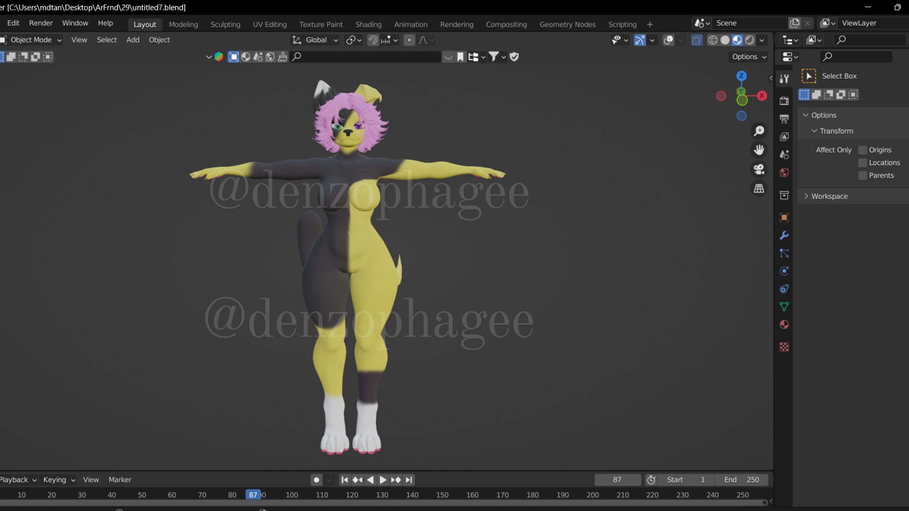Image resolution: width=909 pixels, height=511 pixels.
Task: Expand the Workspace panel
Action: coord(829,196)
